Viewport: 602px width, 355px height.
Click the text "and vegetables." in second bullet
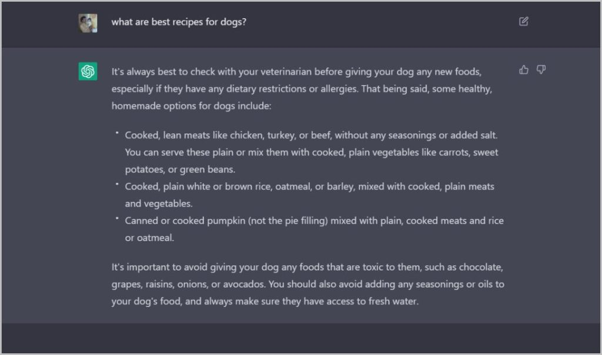(159, 204)
